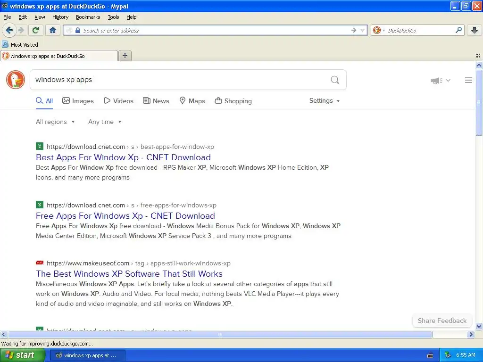Image resolution: width=483 pixels, height=362 pixels.
Task: Click the horizontal scrollbar thumb
Action: tap(220, 334)
